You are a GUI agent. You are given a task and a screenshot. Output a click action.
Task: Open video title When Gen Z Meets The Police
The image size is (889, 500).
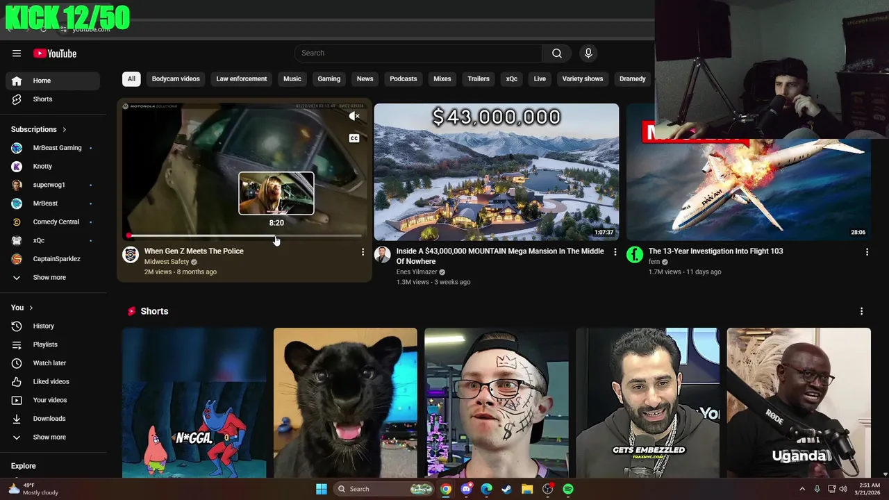pos(194,251)
